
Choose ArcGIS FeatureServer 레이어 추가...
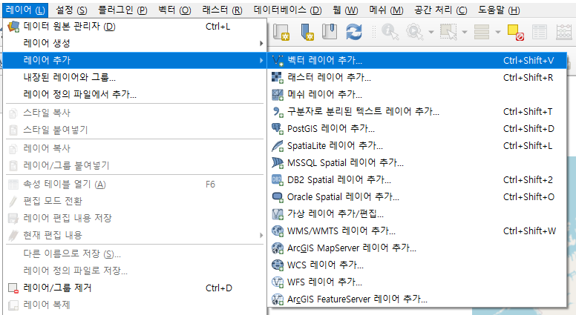pyautogui.click(x=417, y=299)
